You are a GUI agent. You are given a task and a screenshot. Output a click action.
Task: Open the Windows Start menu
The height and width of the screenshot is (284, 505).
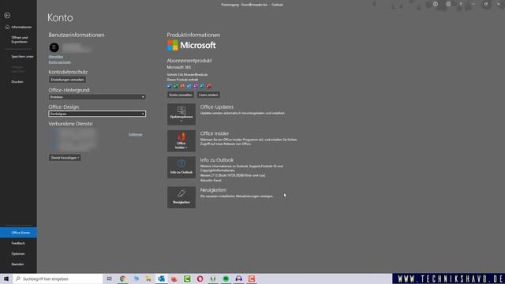click(x=6, y=278)
